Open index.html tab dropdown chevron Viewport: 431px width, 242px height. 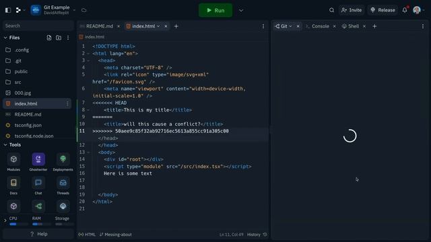(x=158, y=26)
